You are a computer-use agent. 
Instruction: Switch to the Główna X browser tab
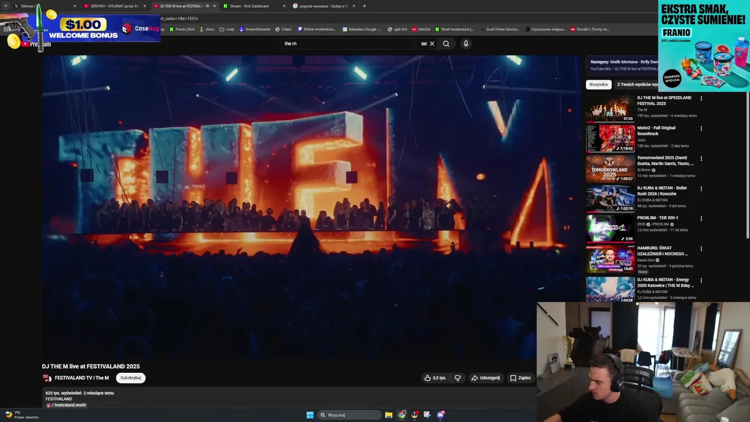pyautogui.click(x=46, y=6)
